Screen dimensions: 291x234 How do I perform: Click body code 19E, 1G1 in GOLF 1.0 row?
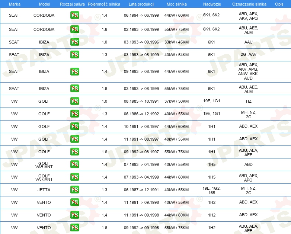[212, 101]
